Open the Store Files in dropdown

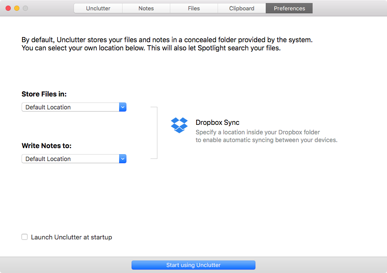pos(74,107)
